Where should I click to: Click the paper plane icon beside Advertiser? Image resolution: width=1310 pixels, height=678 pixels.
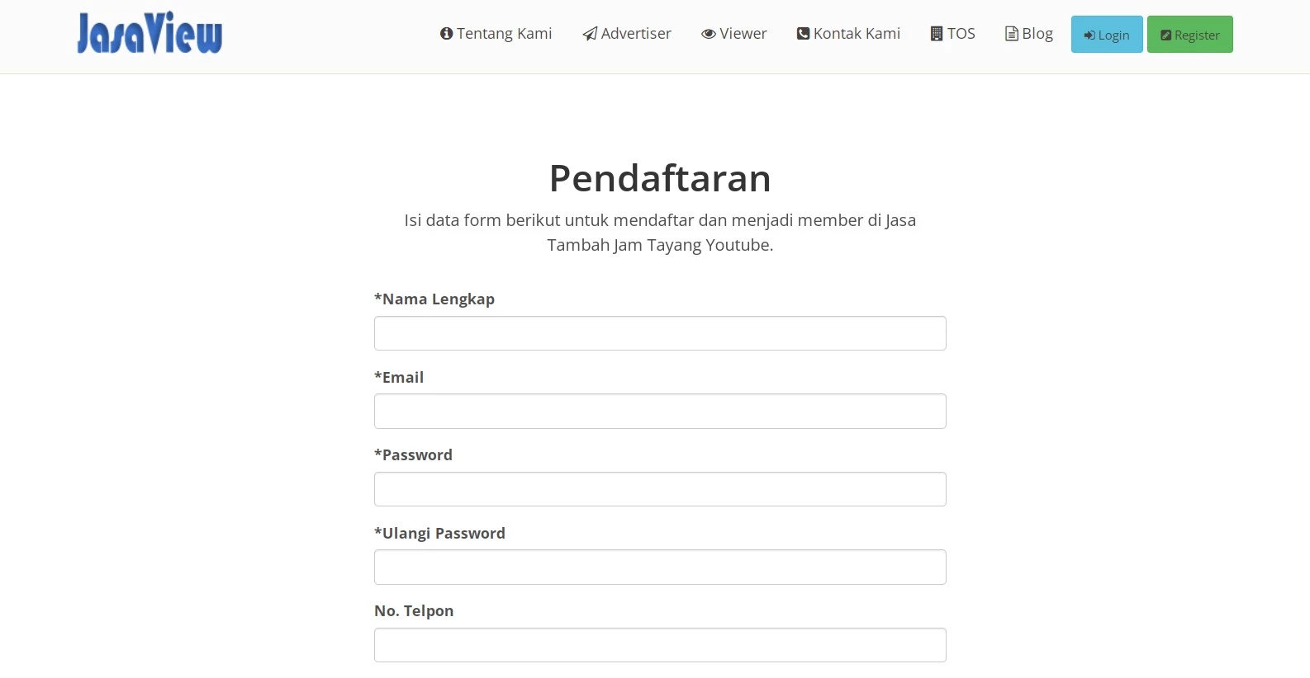(590, 34)
